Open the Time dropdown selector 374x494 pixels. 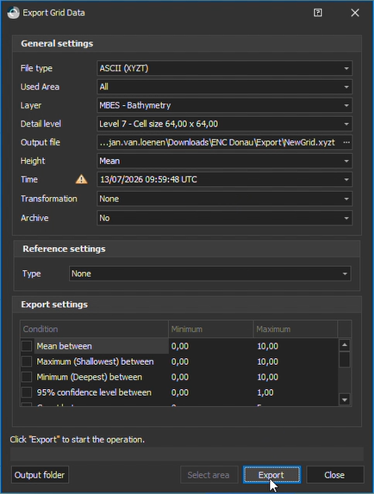pos(225,180)
